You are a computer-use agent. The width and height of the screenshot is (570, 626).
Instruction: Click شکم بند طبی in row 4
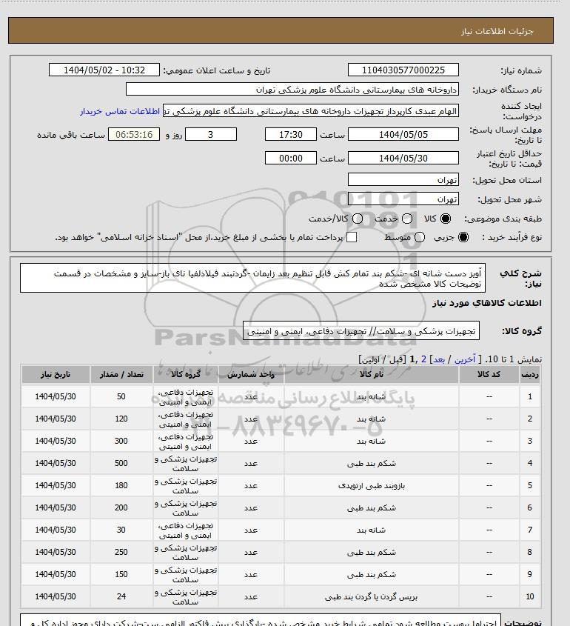point(372,464)
